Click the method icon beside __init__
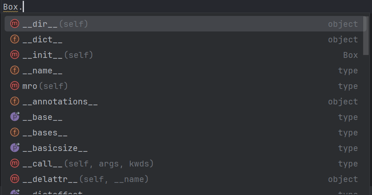 pyautogui.click(x=15, y=55)
